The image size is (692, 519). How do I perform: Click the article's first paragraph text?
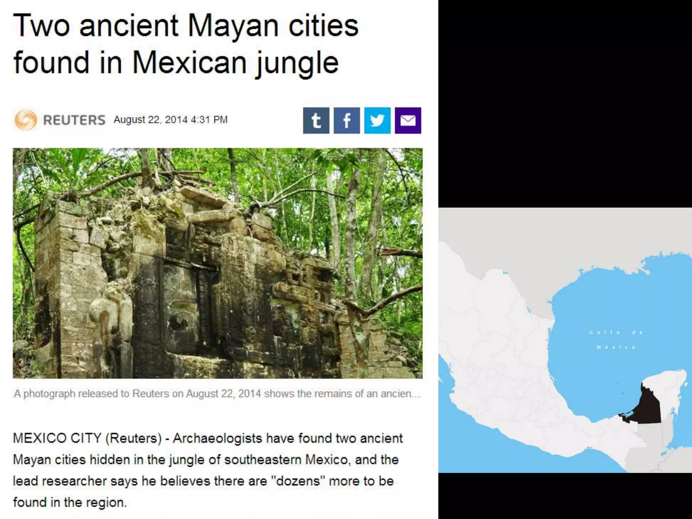pos(208,470)
